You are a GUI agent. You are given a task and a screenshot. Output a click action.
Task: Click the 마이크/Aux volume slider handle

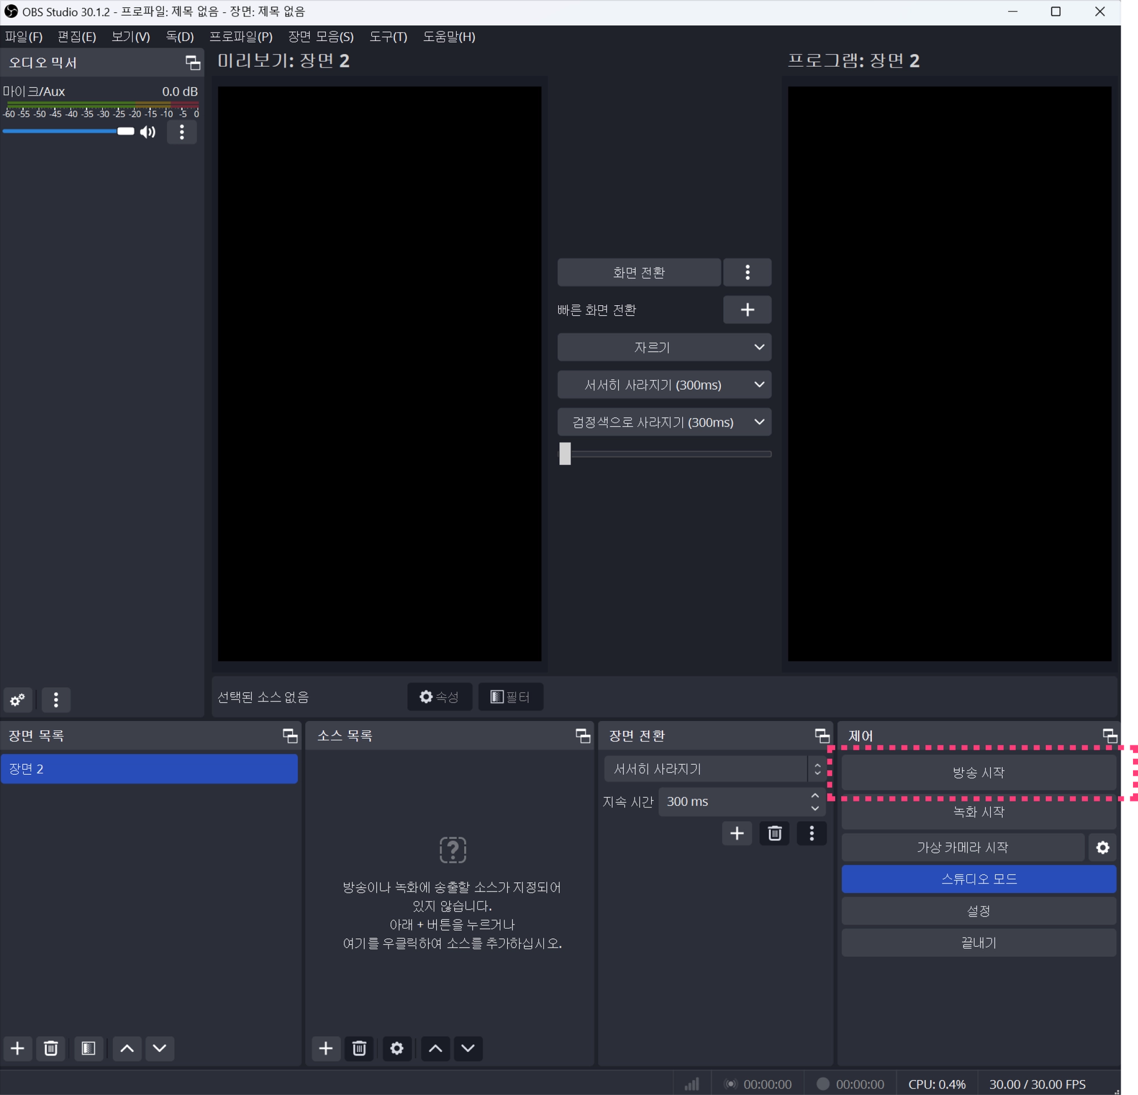[126, 131]
